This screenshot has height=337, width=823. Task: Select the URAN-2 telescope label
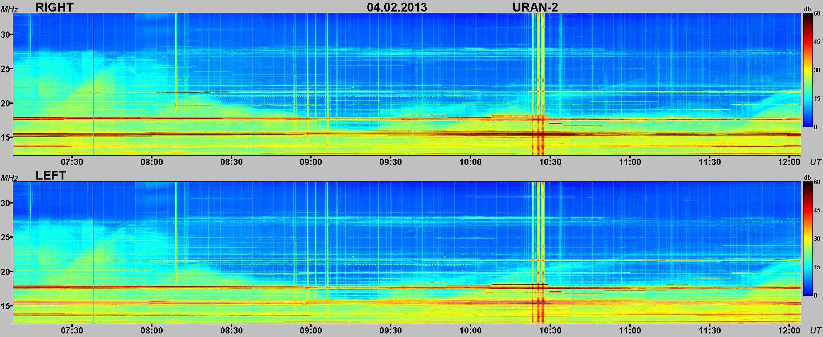(x=535, y=7)
